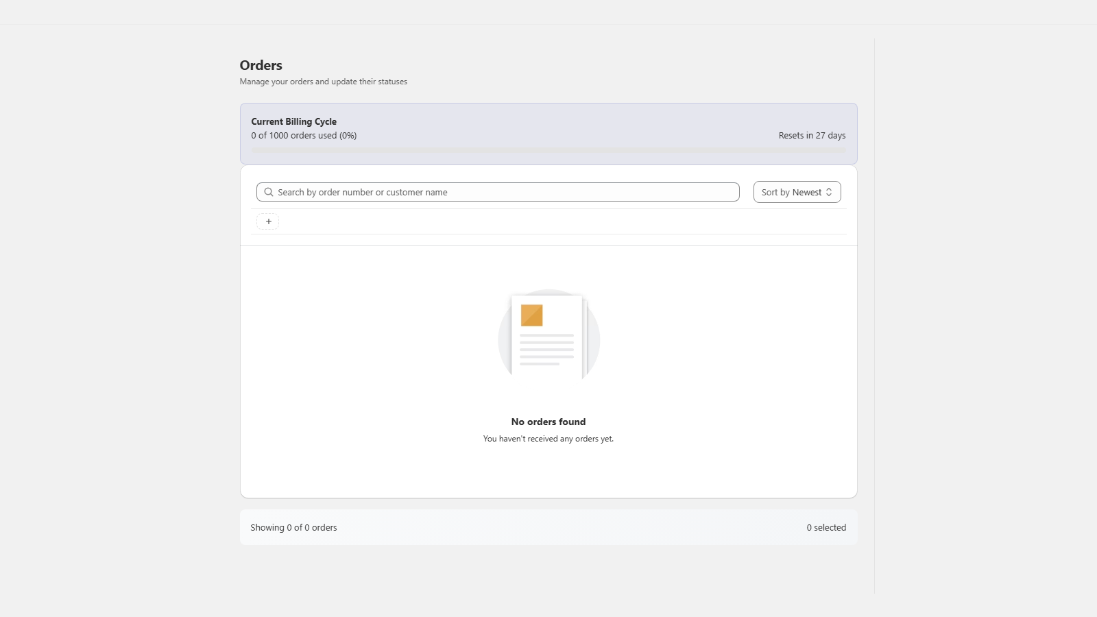This screenshot has width=1097, height=617.
Task: Click the up-down chevron on the sort control
Action: point(830,192)
